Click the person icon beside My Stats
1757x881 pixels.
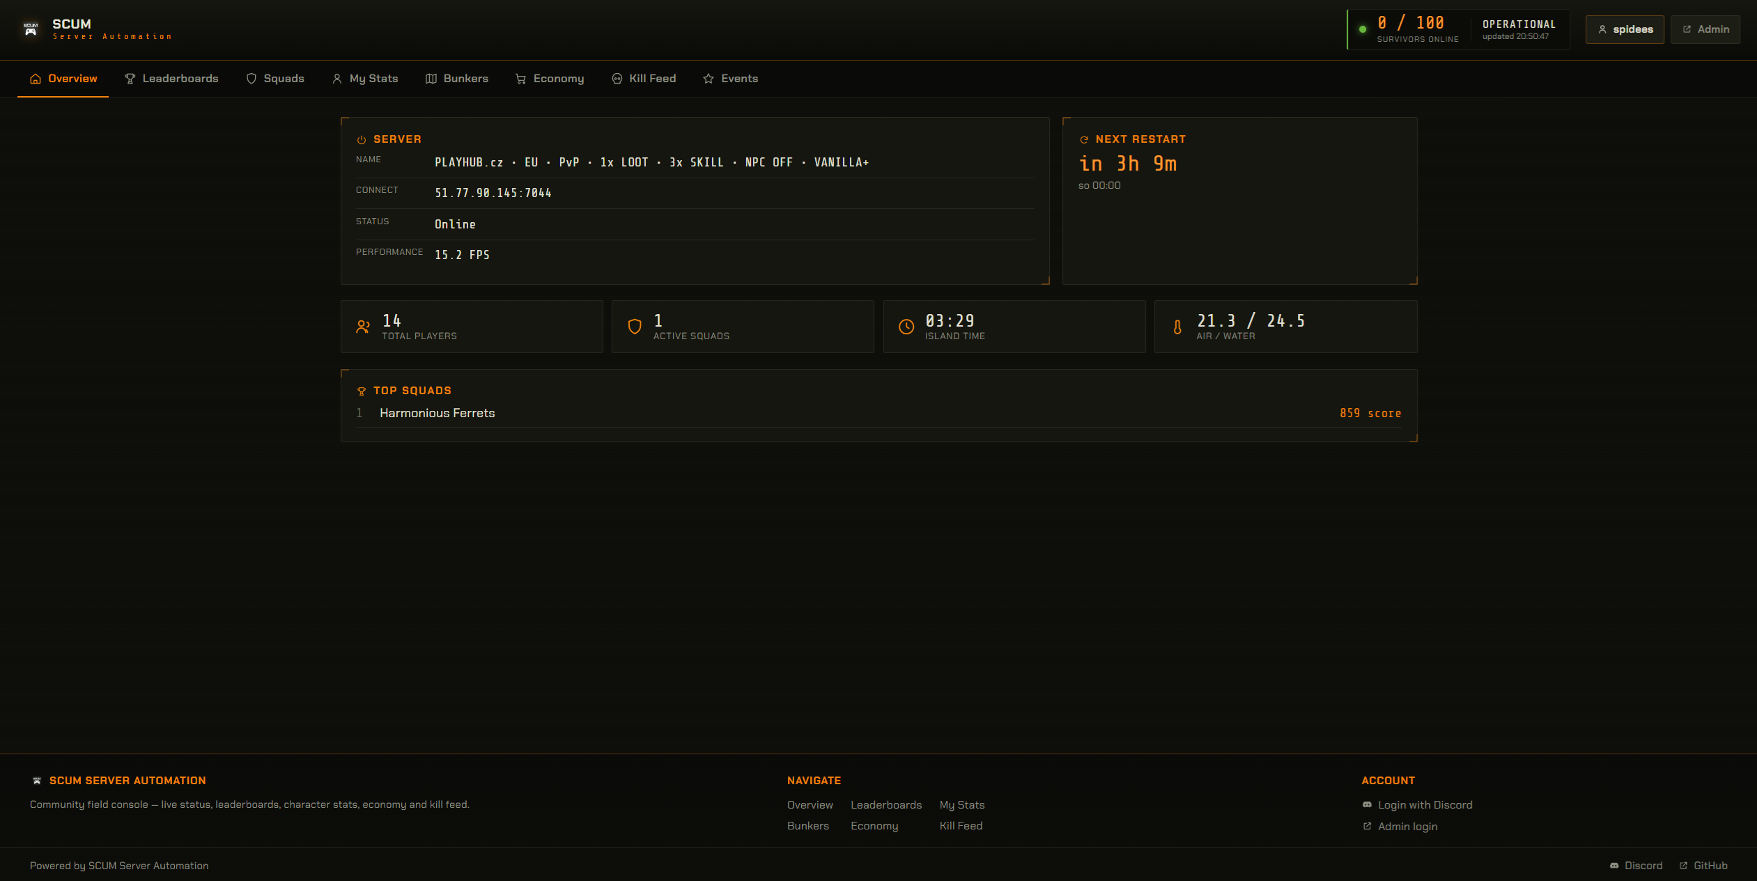[x=337, y=79]
